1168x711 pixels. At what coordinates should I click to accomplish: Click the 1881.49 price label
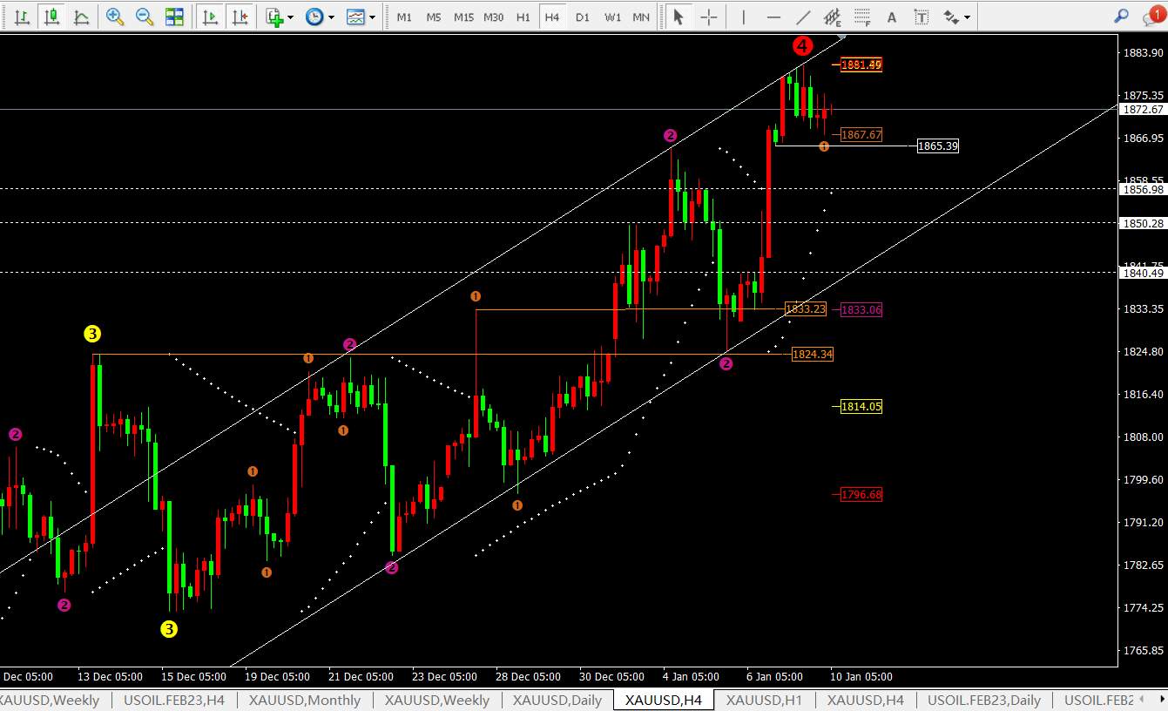861,64
